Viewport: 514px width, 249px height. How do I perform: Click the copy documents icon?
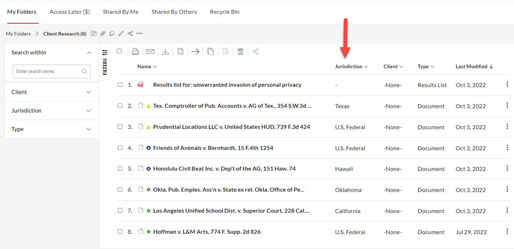tap(210, 52)
